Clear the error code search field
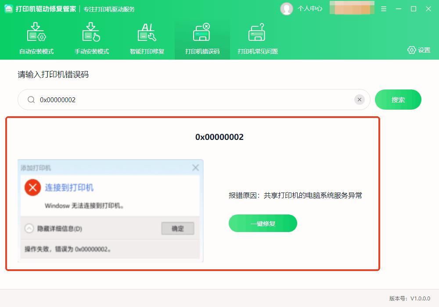The height and width of the screenshot is (307, 439). point(360,100)
